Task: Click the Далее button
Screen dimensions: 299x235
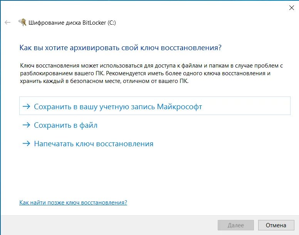Action: click(236, 225)
